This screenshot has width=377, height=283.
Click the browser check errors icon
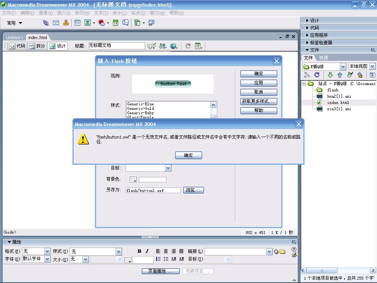(x=151, y=46)
